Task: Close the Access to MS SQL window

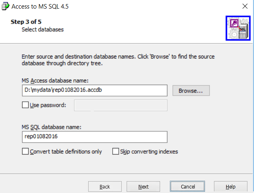Action: 245,6
